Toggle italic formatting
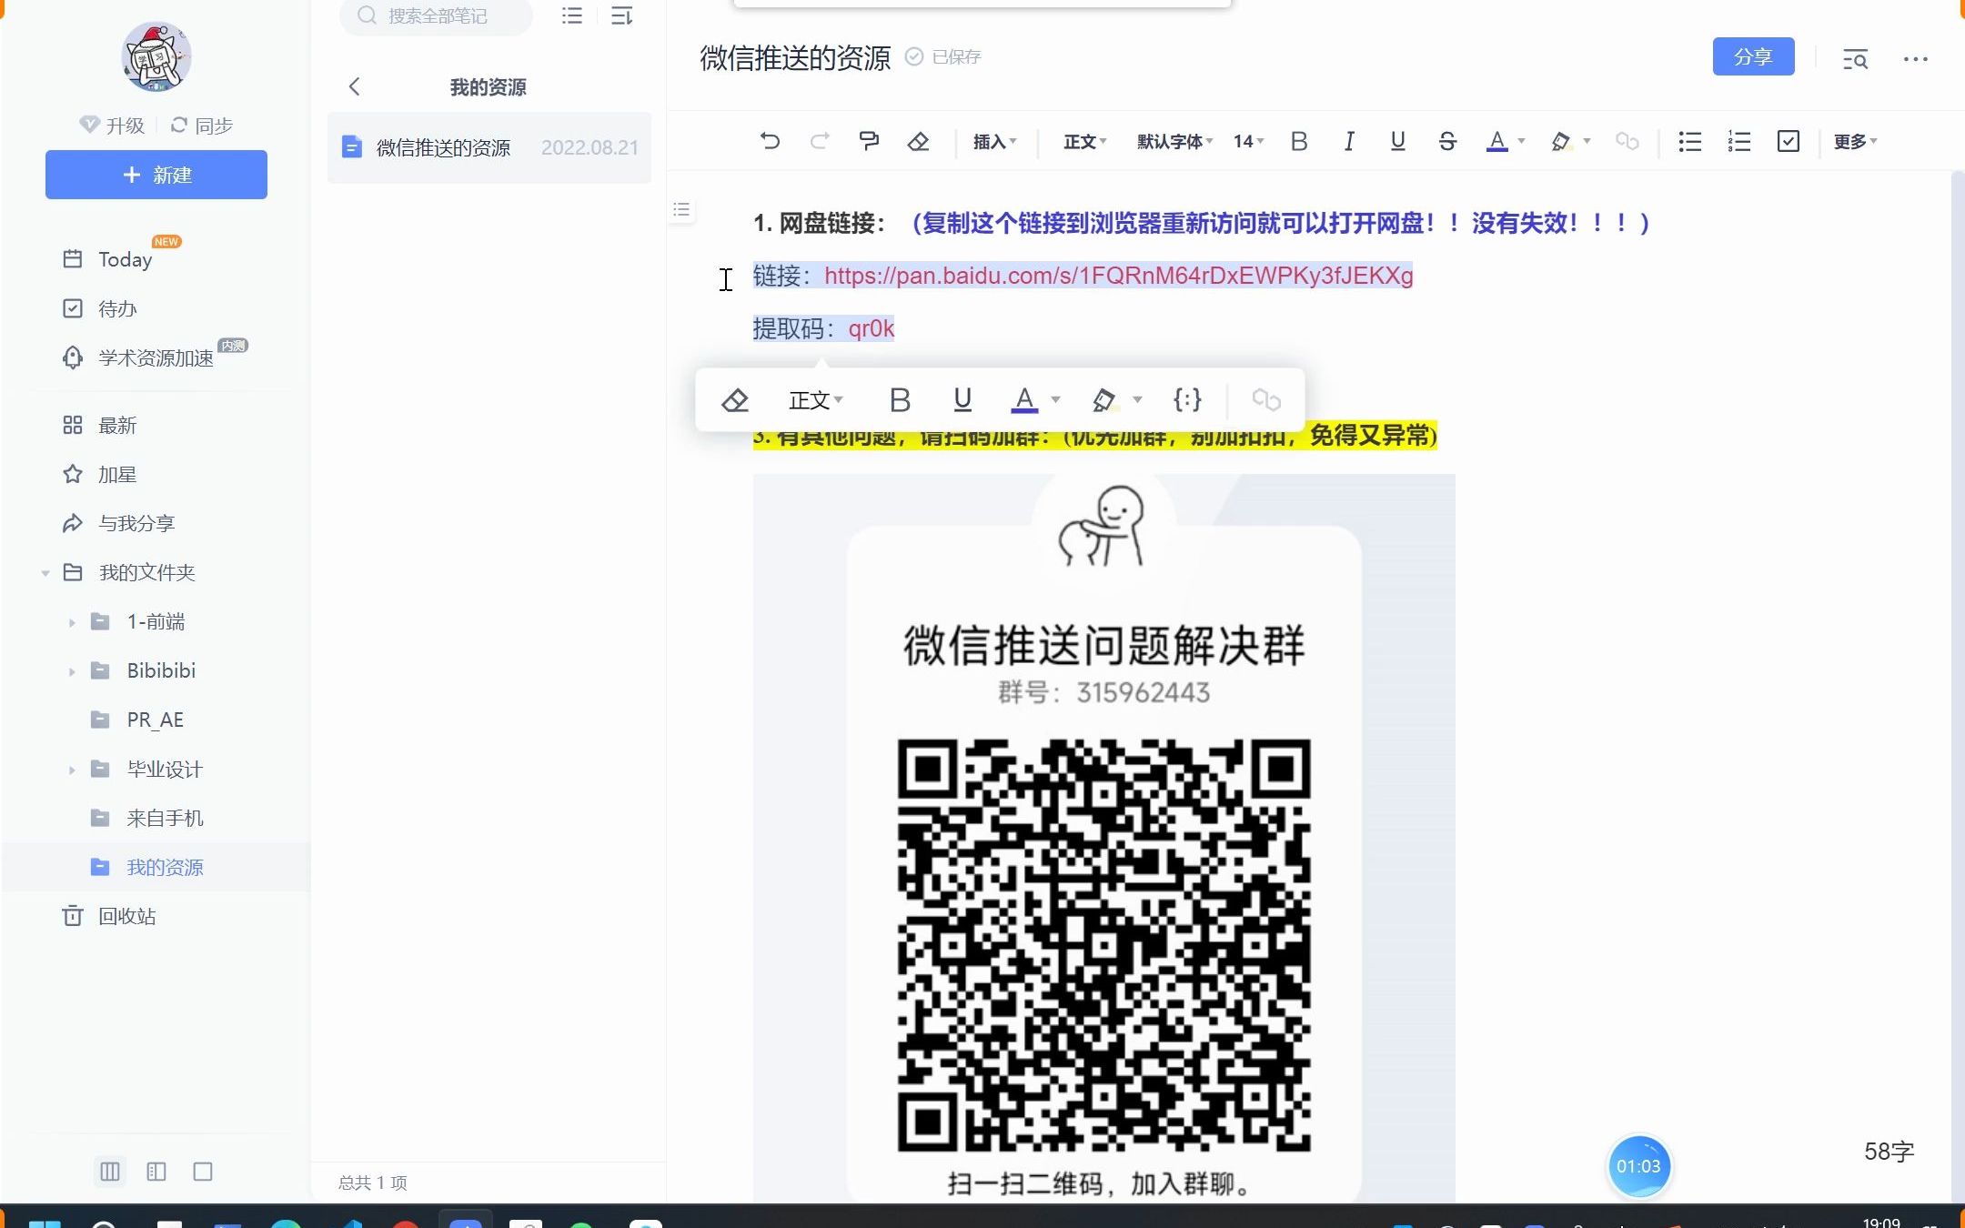 (x=1349, y=141)
